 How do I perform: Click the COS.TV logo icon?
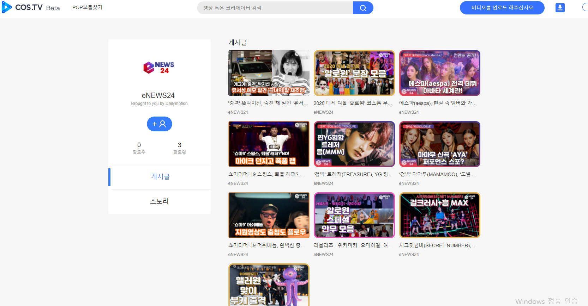point(7,7)
